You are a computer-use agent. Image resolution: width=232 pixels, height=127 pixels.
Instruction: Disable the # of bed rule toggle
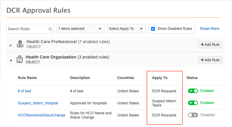[193, 91]
